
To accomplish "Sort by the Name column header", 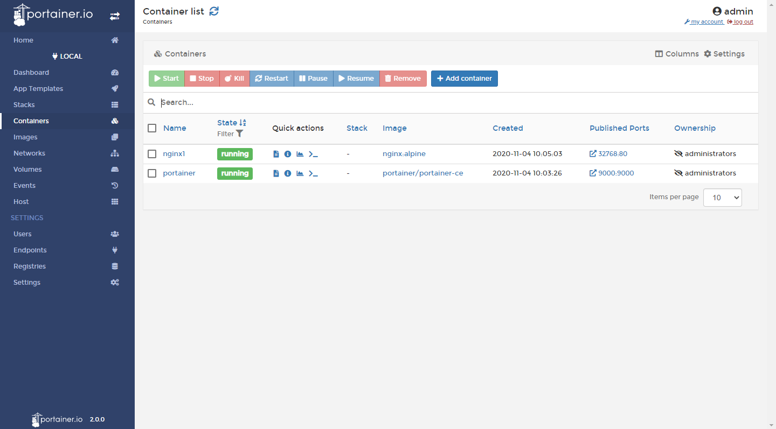I will pos(175,128).
